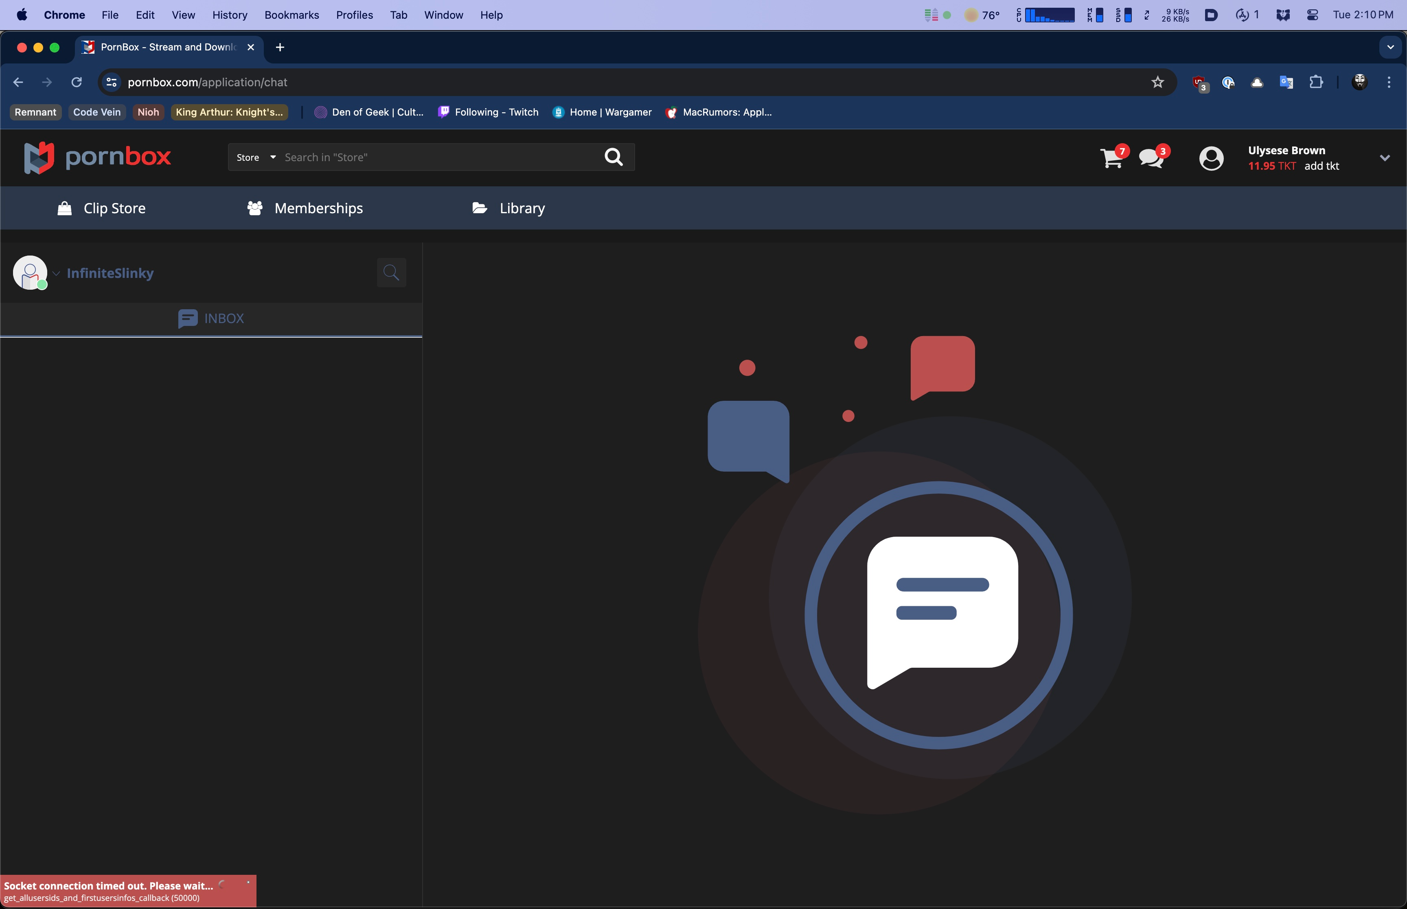Open the Bookmarks menu in menu bar
The height and width of the screenshot is (909, 1407).
click(291, 15)
